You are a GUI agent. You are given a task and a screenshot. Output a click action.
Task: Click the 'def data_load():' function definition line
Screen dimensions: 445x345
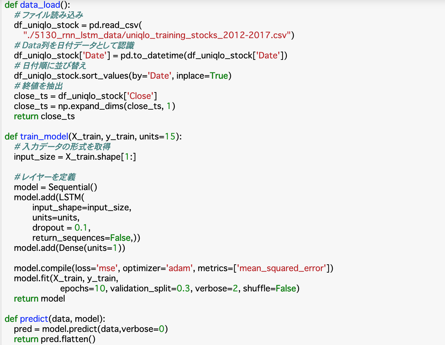(38, 5)
